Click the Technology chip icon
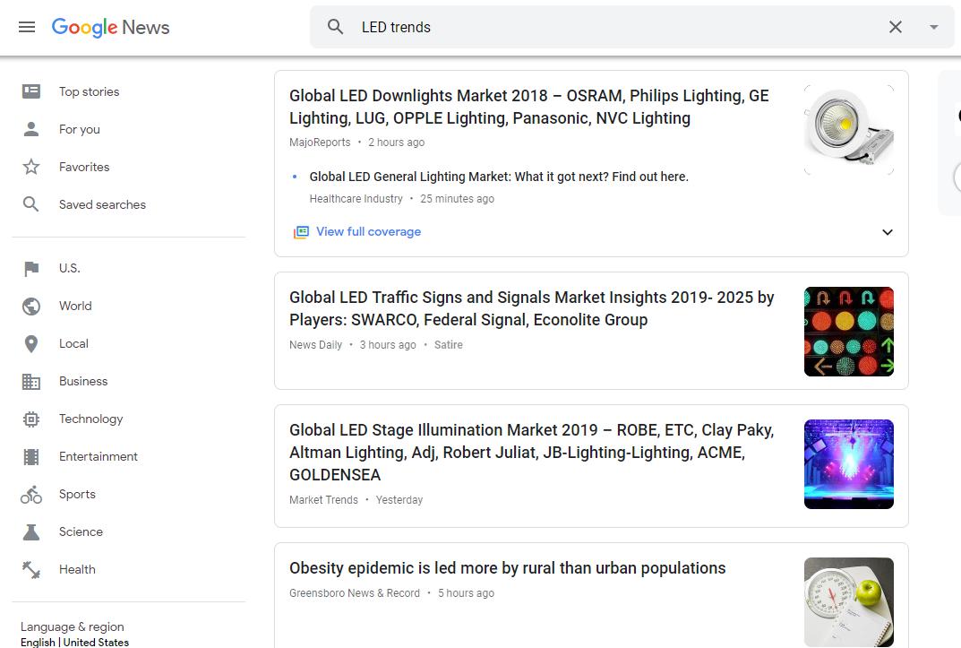 click(x=31, y=419)
